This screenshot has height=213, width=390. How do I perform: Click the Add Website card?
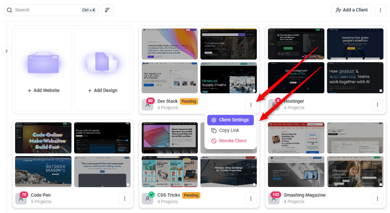(43, 70)
